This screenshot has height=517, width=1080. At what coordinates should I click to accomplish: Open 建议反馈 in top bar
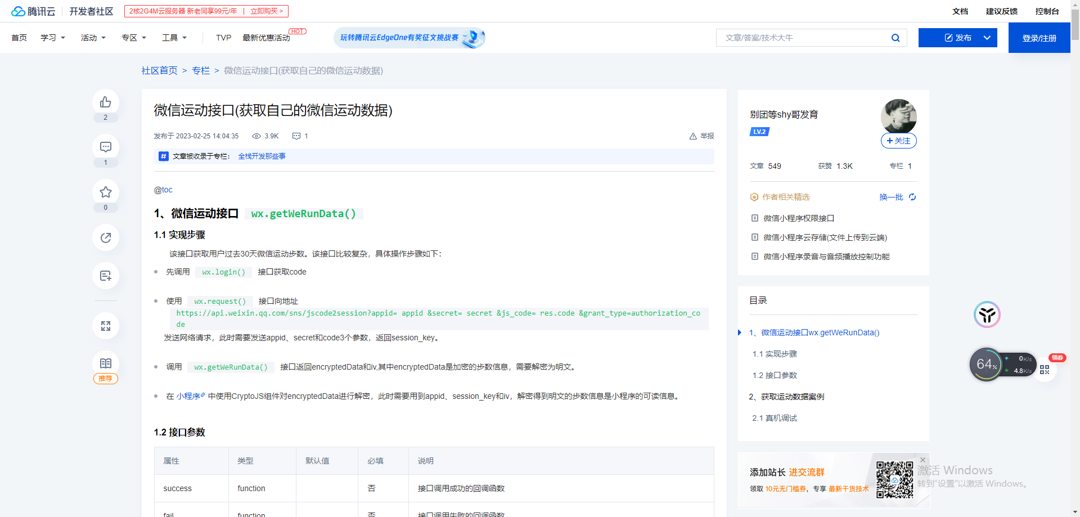tap(1002, 11)
